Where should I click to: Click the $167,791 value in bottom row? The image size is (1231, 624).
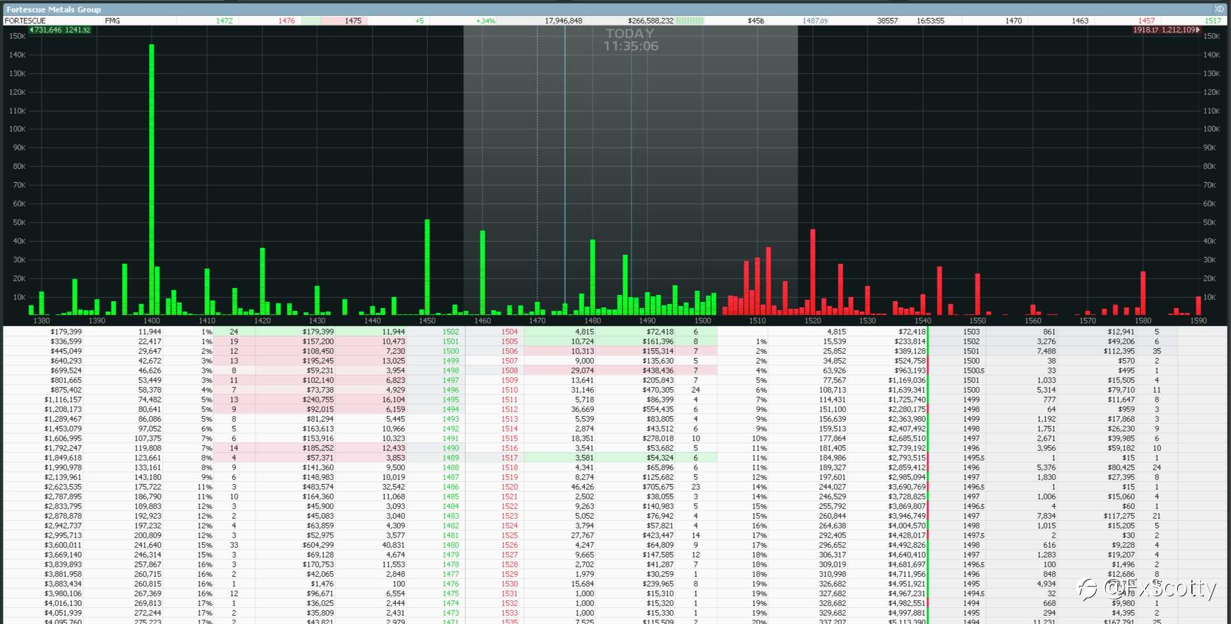point(1119,621)
